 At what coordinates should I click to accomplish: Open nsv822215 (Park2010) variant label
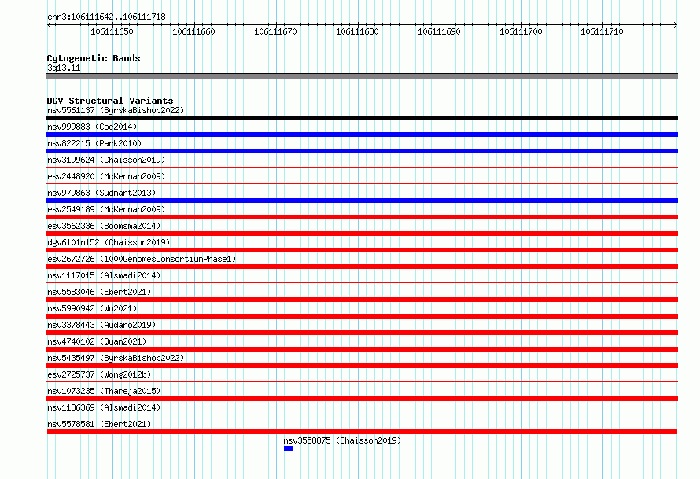tap(94, 143)
